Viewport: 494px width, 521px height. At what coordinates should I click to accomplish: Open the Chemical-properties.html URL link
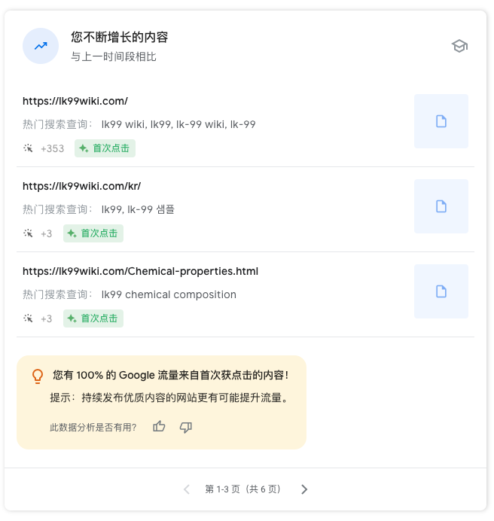(140, 271)
